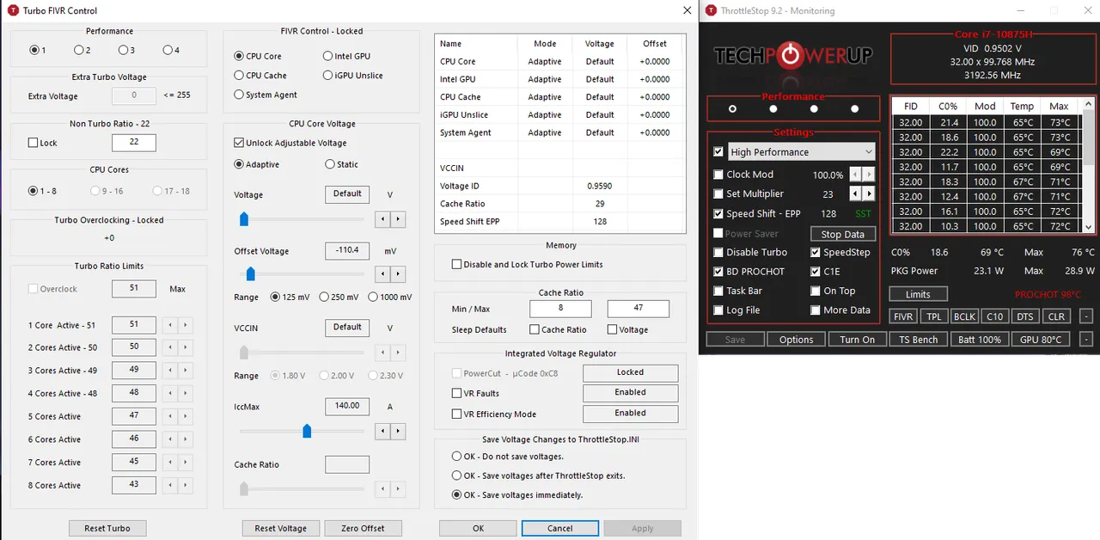The width and height of the screenshot is (1100, 540).
Task: Click scroll-down arrow of core table
Action: pyautogui.click(x=1089, y=227)
